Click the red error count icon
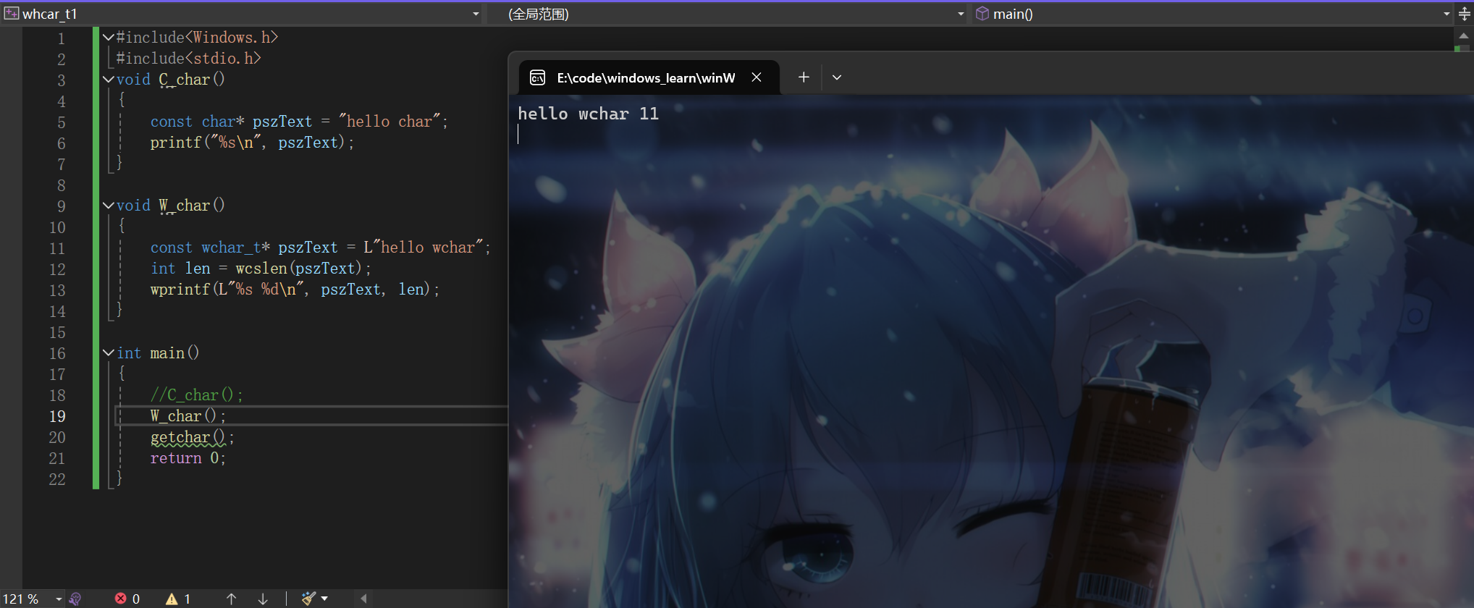1474x608 pixels. pos(121,599)
